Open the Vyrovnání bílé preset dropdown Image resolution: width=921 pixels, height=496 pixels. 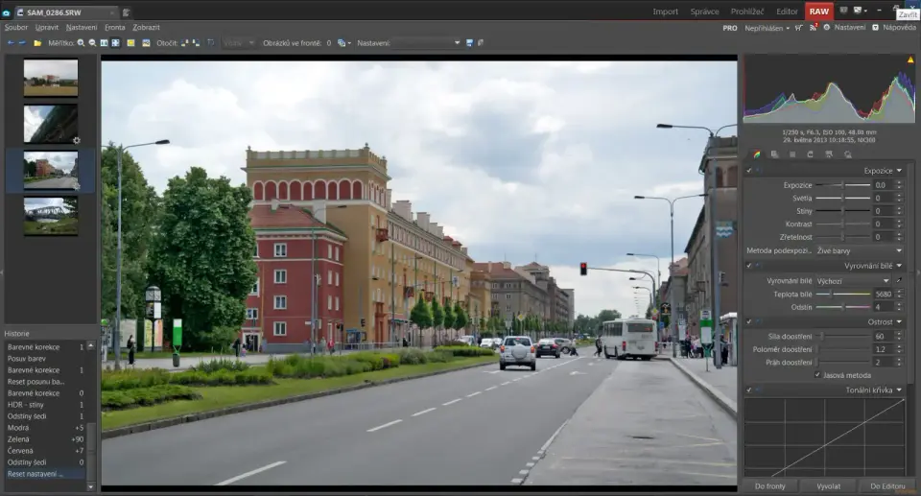pyautogui.click(x=852, y=281)
